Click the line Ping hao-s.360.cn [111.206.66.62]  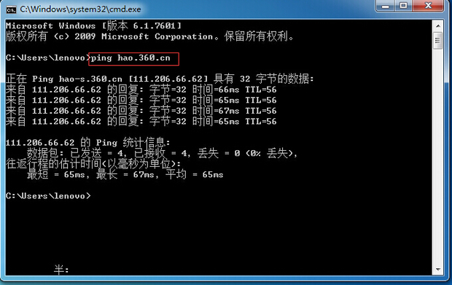160,79
